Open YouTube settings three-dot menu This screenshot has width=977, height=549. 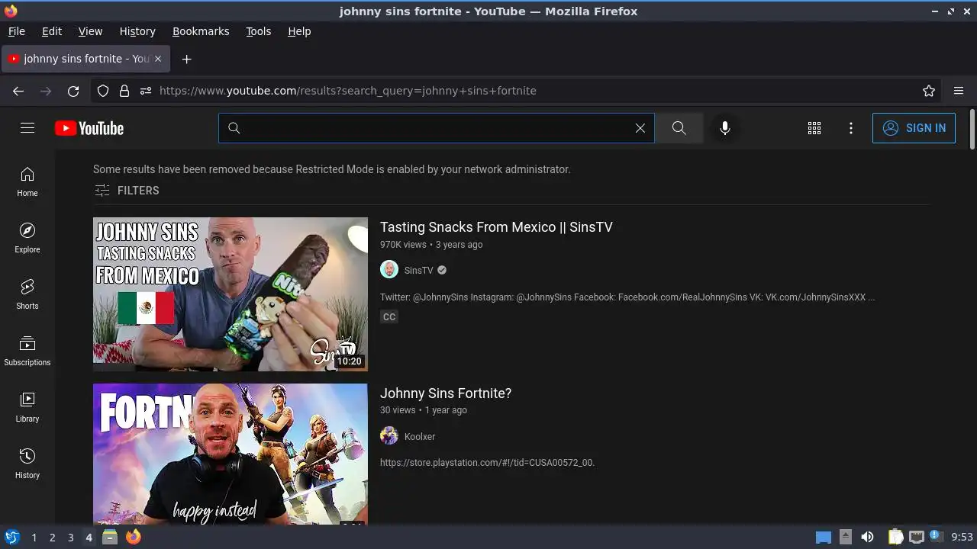click(x=851, y=128)
